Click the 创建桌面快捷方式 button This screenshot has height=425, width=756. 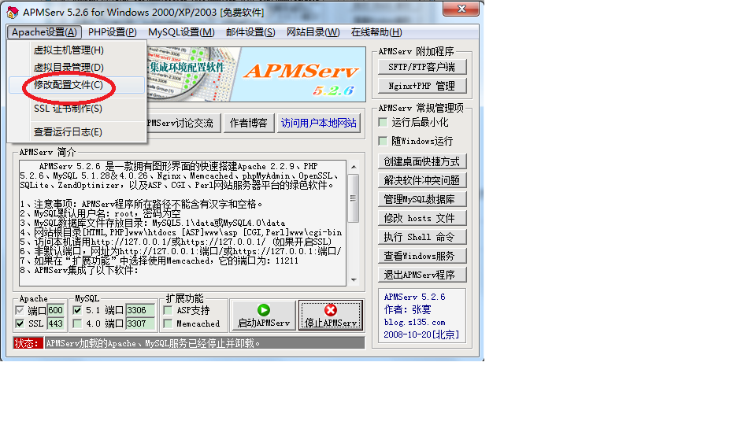coord(422,161)
